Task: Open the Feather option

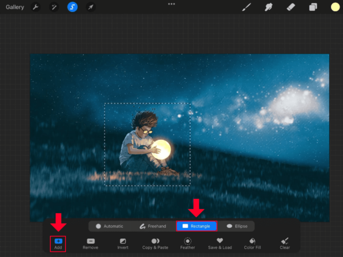Action: tap(188, 244)
